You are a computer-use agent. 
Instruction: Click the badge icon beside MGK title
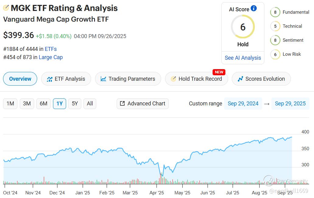(x=6, y=8)
